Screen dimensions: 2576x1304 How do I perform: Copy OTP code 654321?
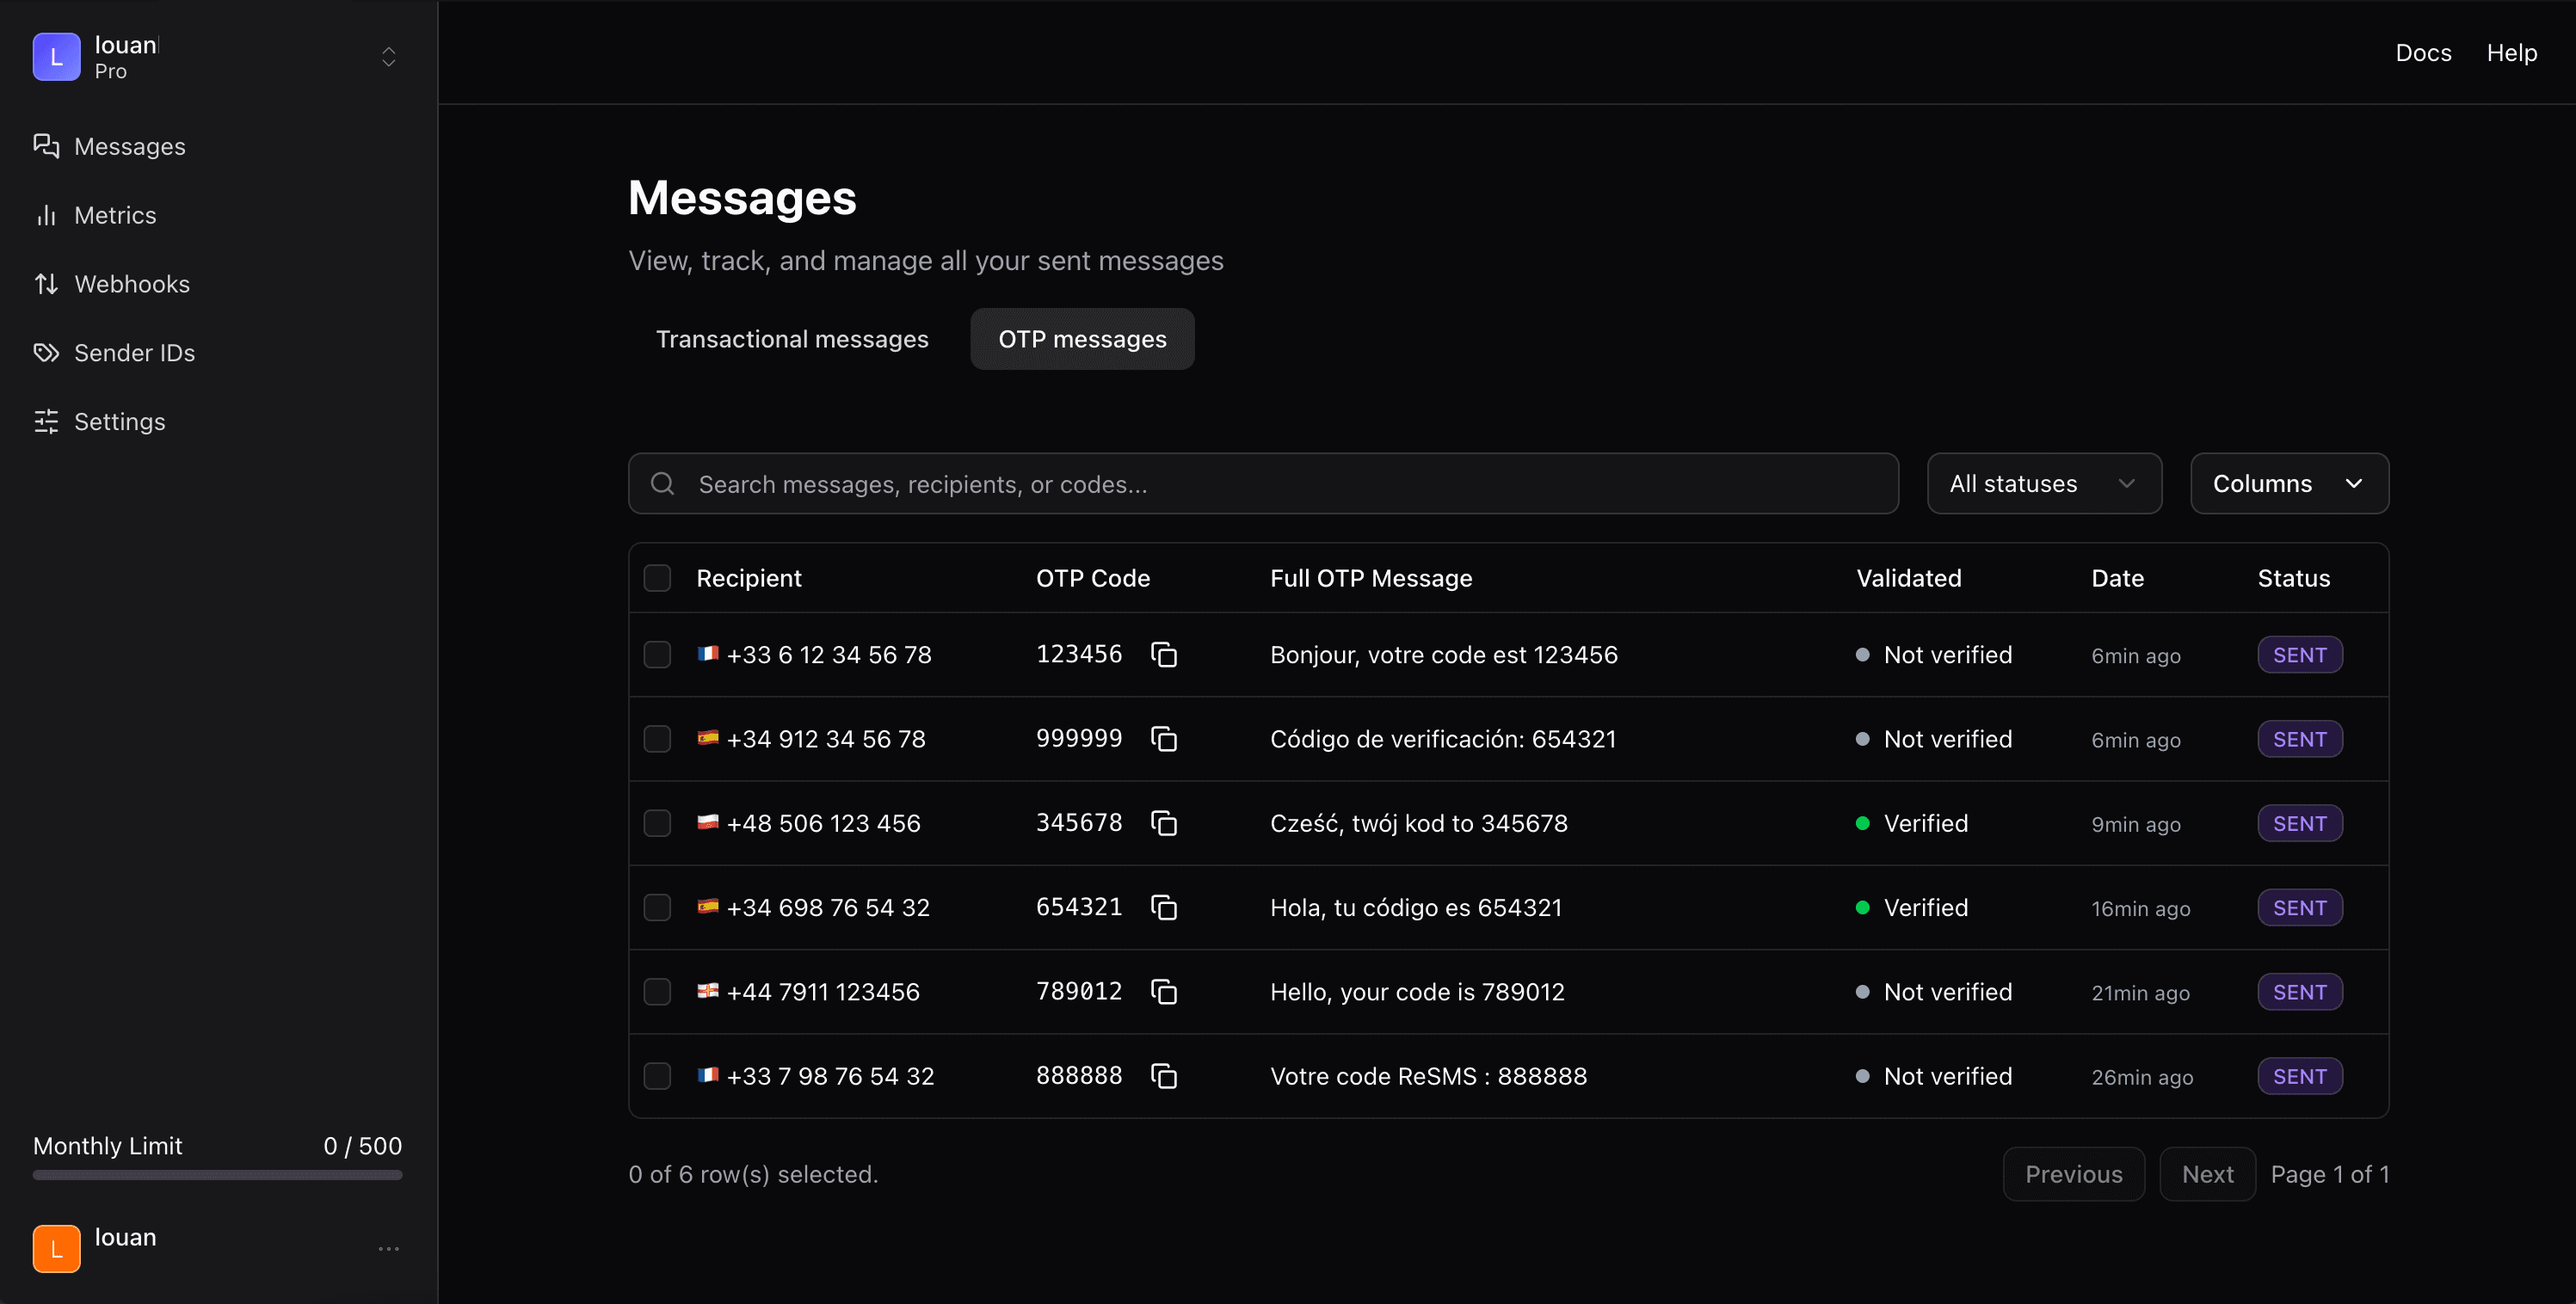click(x=1163, y=907)
